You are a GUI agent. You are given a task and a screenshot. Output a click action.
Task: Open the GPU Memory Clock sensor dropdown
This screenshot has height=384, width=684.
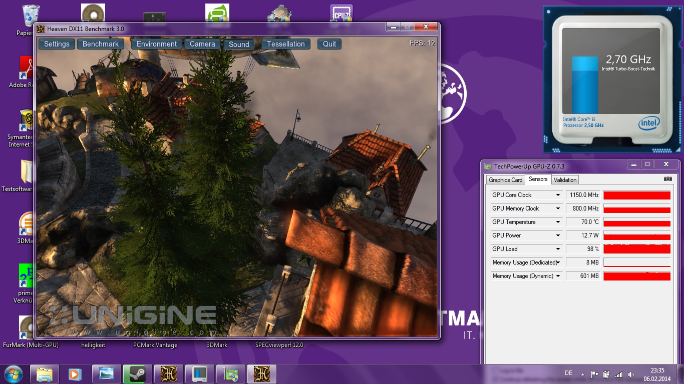pos(558,208)
